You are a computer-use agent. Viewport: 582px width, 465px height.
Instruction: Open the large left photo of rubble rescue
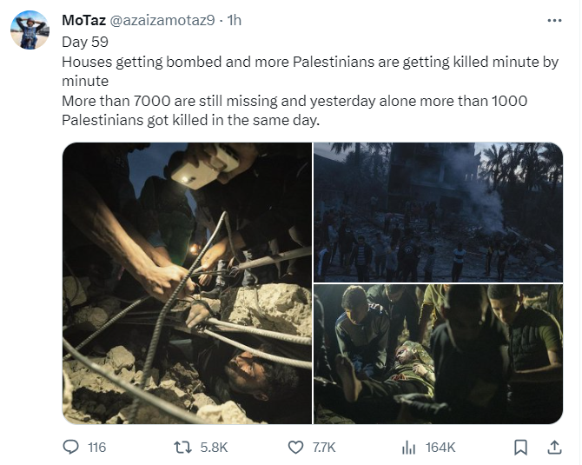pyautogui.click(x=187, y=282)
